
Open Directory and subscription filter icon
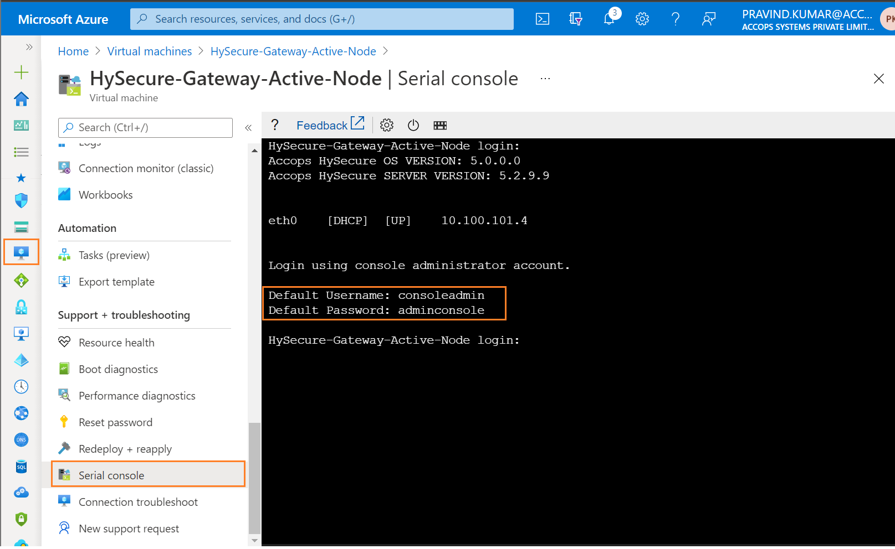point(576,19)
